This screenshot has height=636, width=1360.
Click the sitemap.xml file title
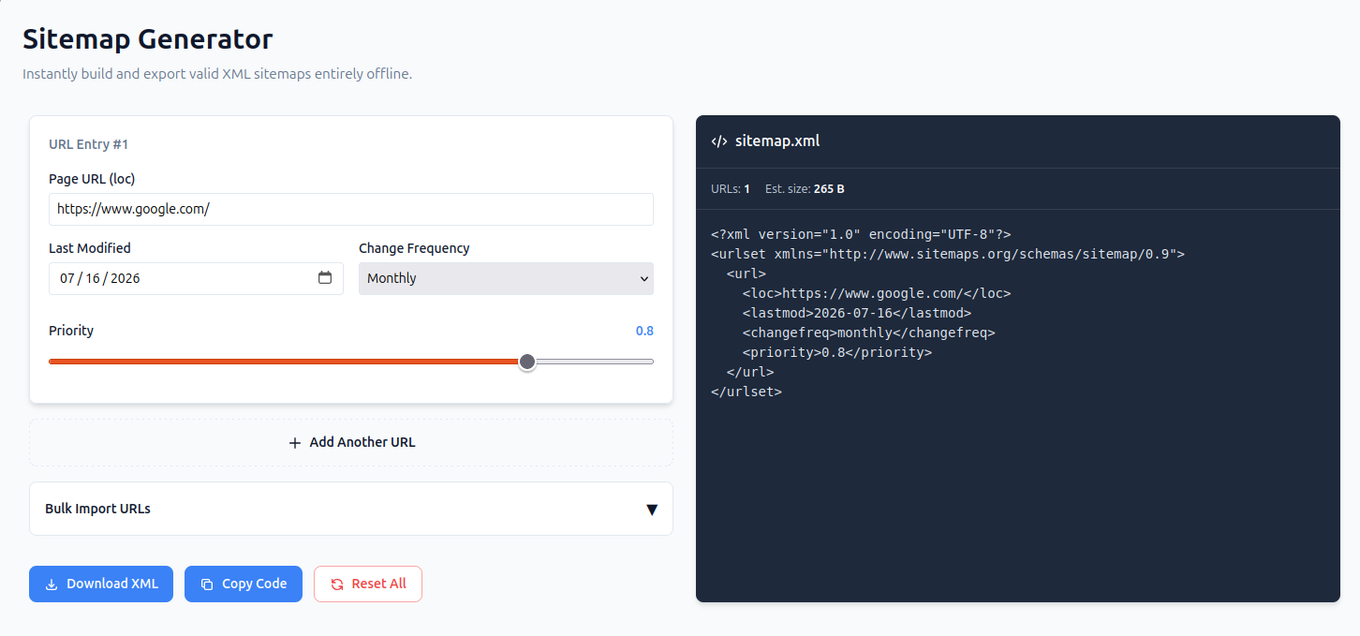777,141
